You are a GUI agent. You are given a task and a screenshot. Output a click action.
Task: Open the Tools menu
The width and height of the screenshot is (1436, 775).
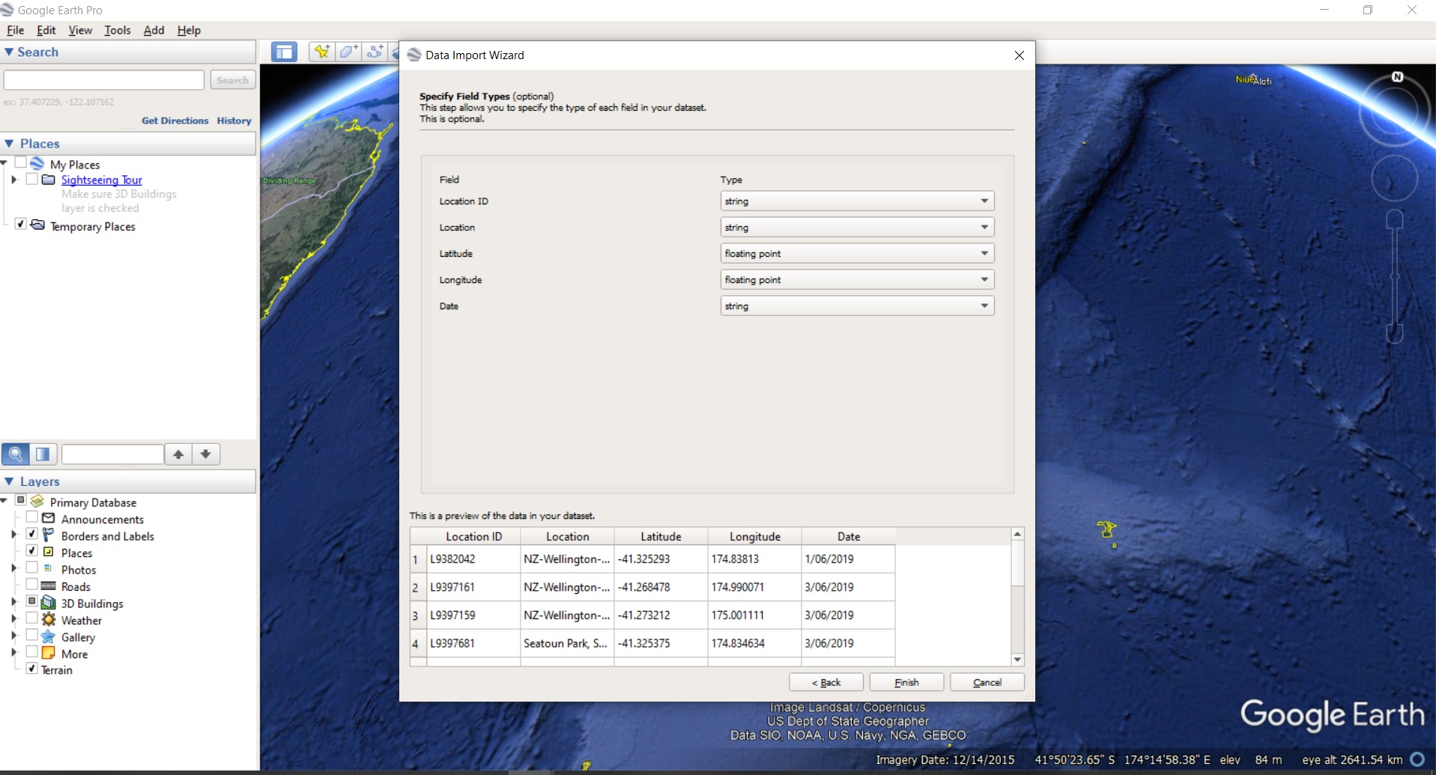117,30
